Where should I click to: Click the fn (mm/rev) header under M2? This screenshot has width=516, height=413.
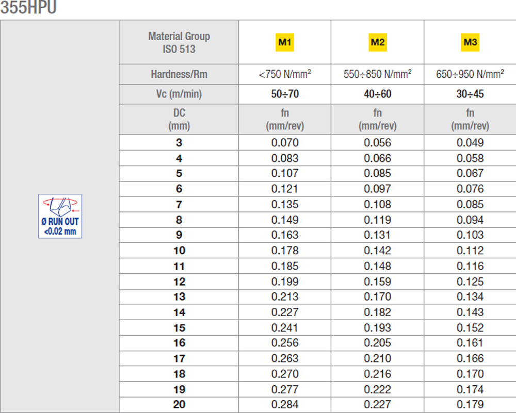point(378,119)
